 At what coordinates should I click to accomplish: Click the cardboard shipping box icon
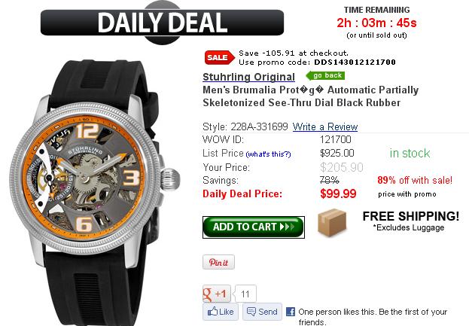pos(332,223)
